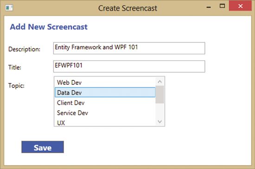Click the Description label

point(24,49)
